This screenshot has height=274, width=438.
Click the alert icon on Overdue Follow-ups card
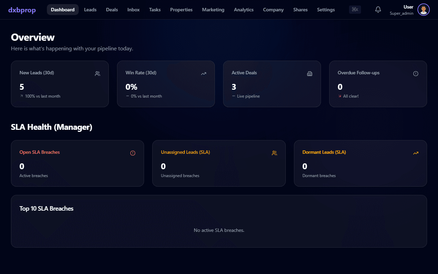[x=416, y=74]
